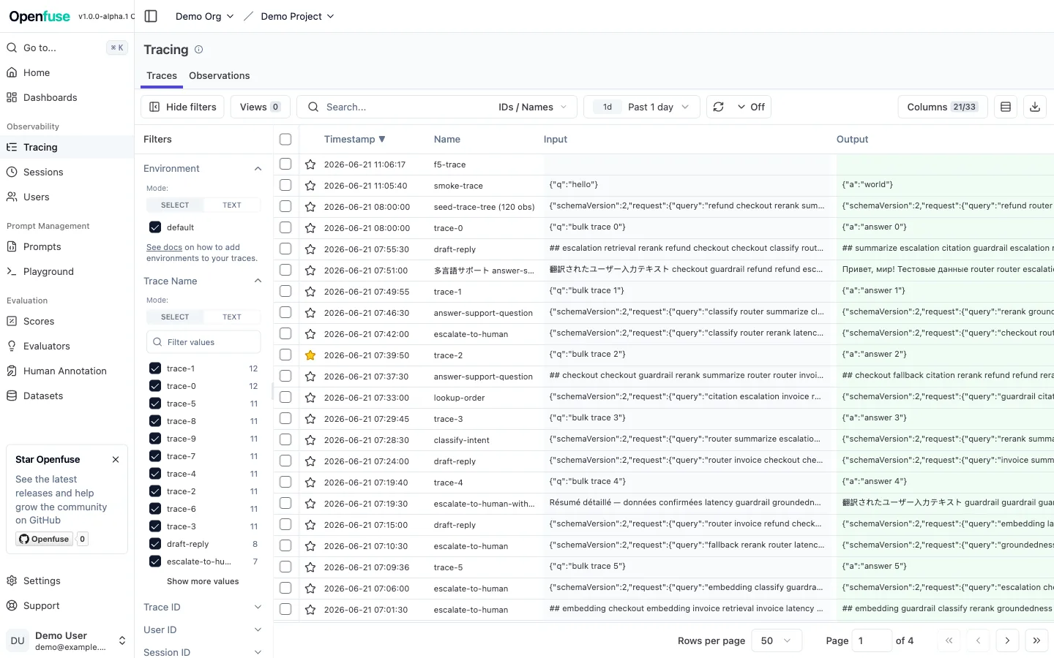Toggle the sidebar panel icon
Image resolution: width=1054 pixels, height=658 pixels.
[x=151, y=16]
